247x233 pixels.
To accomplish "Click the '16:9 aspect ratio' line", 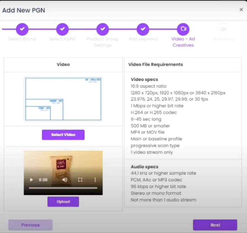I will tap(149, 86).
